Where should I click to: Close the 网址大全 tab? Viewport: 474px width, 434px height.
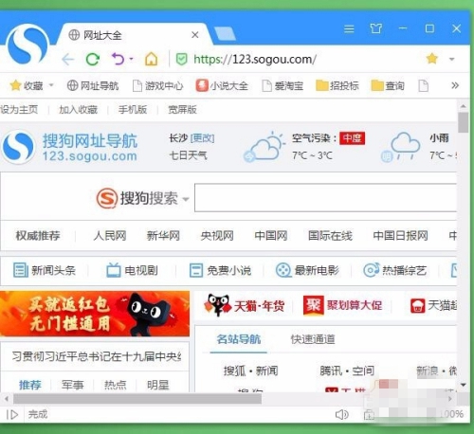195,35
